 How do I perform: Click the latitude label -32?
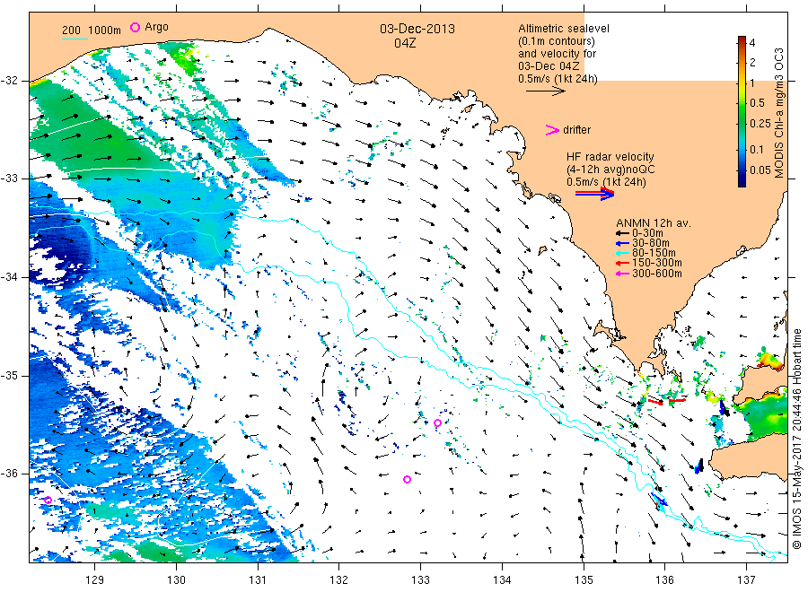(x=10, y=81)
